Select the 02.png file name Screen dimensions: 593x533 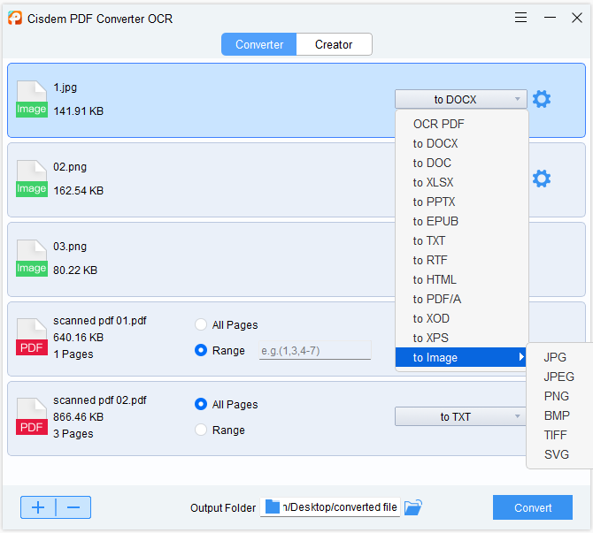(x=70, y=167)
